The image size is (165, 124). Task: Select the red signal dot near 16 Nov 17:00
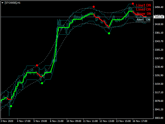(x=133, y=4)
